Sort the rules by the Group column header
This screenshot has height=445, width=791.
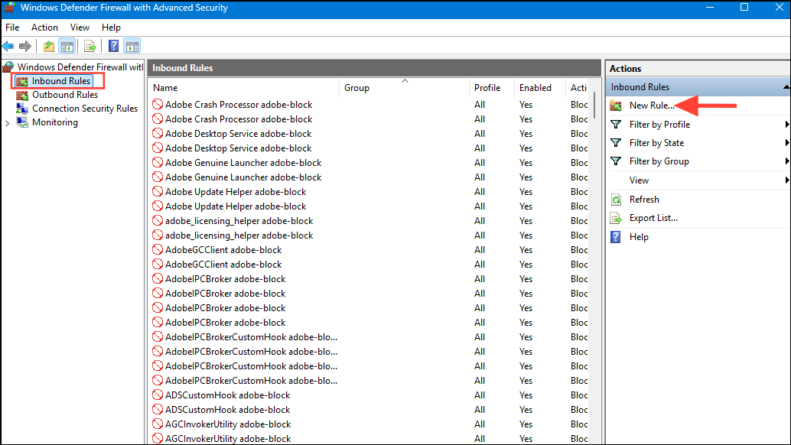tap(405, 88)
